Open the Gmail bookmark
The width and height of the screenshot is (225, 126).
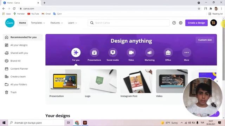[x=46, y=14]
